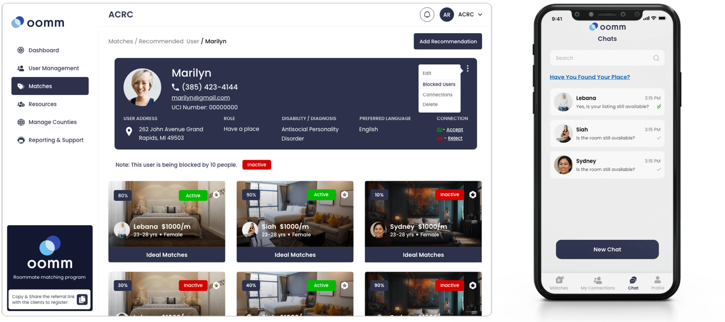Viewport: 725px width, 322px height.
Task: Click the Search field in Chats
Action: [602, 58]
